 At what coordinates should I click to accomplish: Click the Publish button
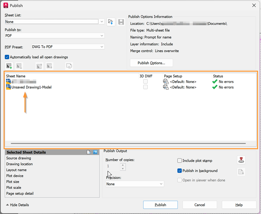tap(160, 205)
